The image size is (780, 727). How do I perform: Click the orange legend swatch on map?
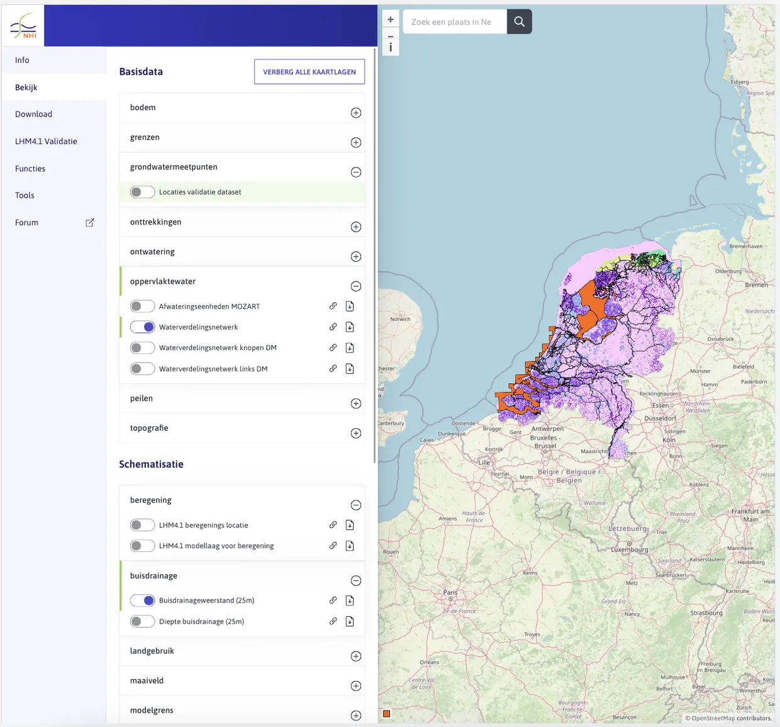[x=387, y=714]
